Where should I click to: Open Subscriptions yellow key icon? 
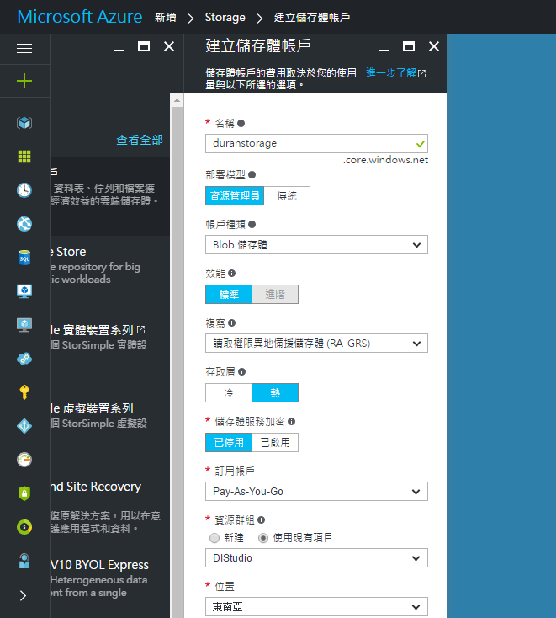pyautogui.click(x=24, y=392)
